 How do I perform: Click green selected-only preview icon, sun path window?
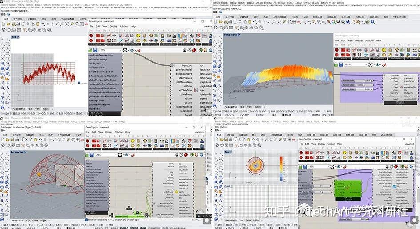pyautogui.click(x=192, y=155)
